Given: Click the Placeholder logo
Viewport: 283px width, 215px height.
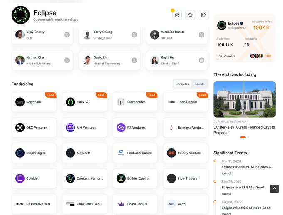Looking at the screenshot, I should coord(121,102).
